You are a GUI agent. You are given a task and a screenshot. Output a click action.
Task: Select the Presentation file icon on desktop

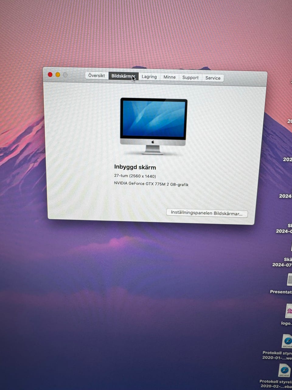pyautogui.click(x=289, y=280)
